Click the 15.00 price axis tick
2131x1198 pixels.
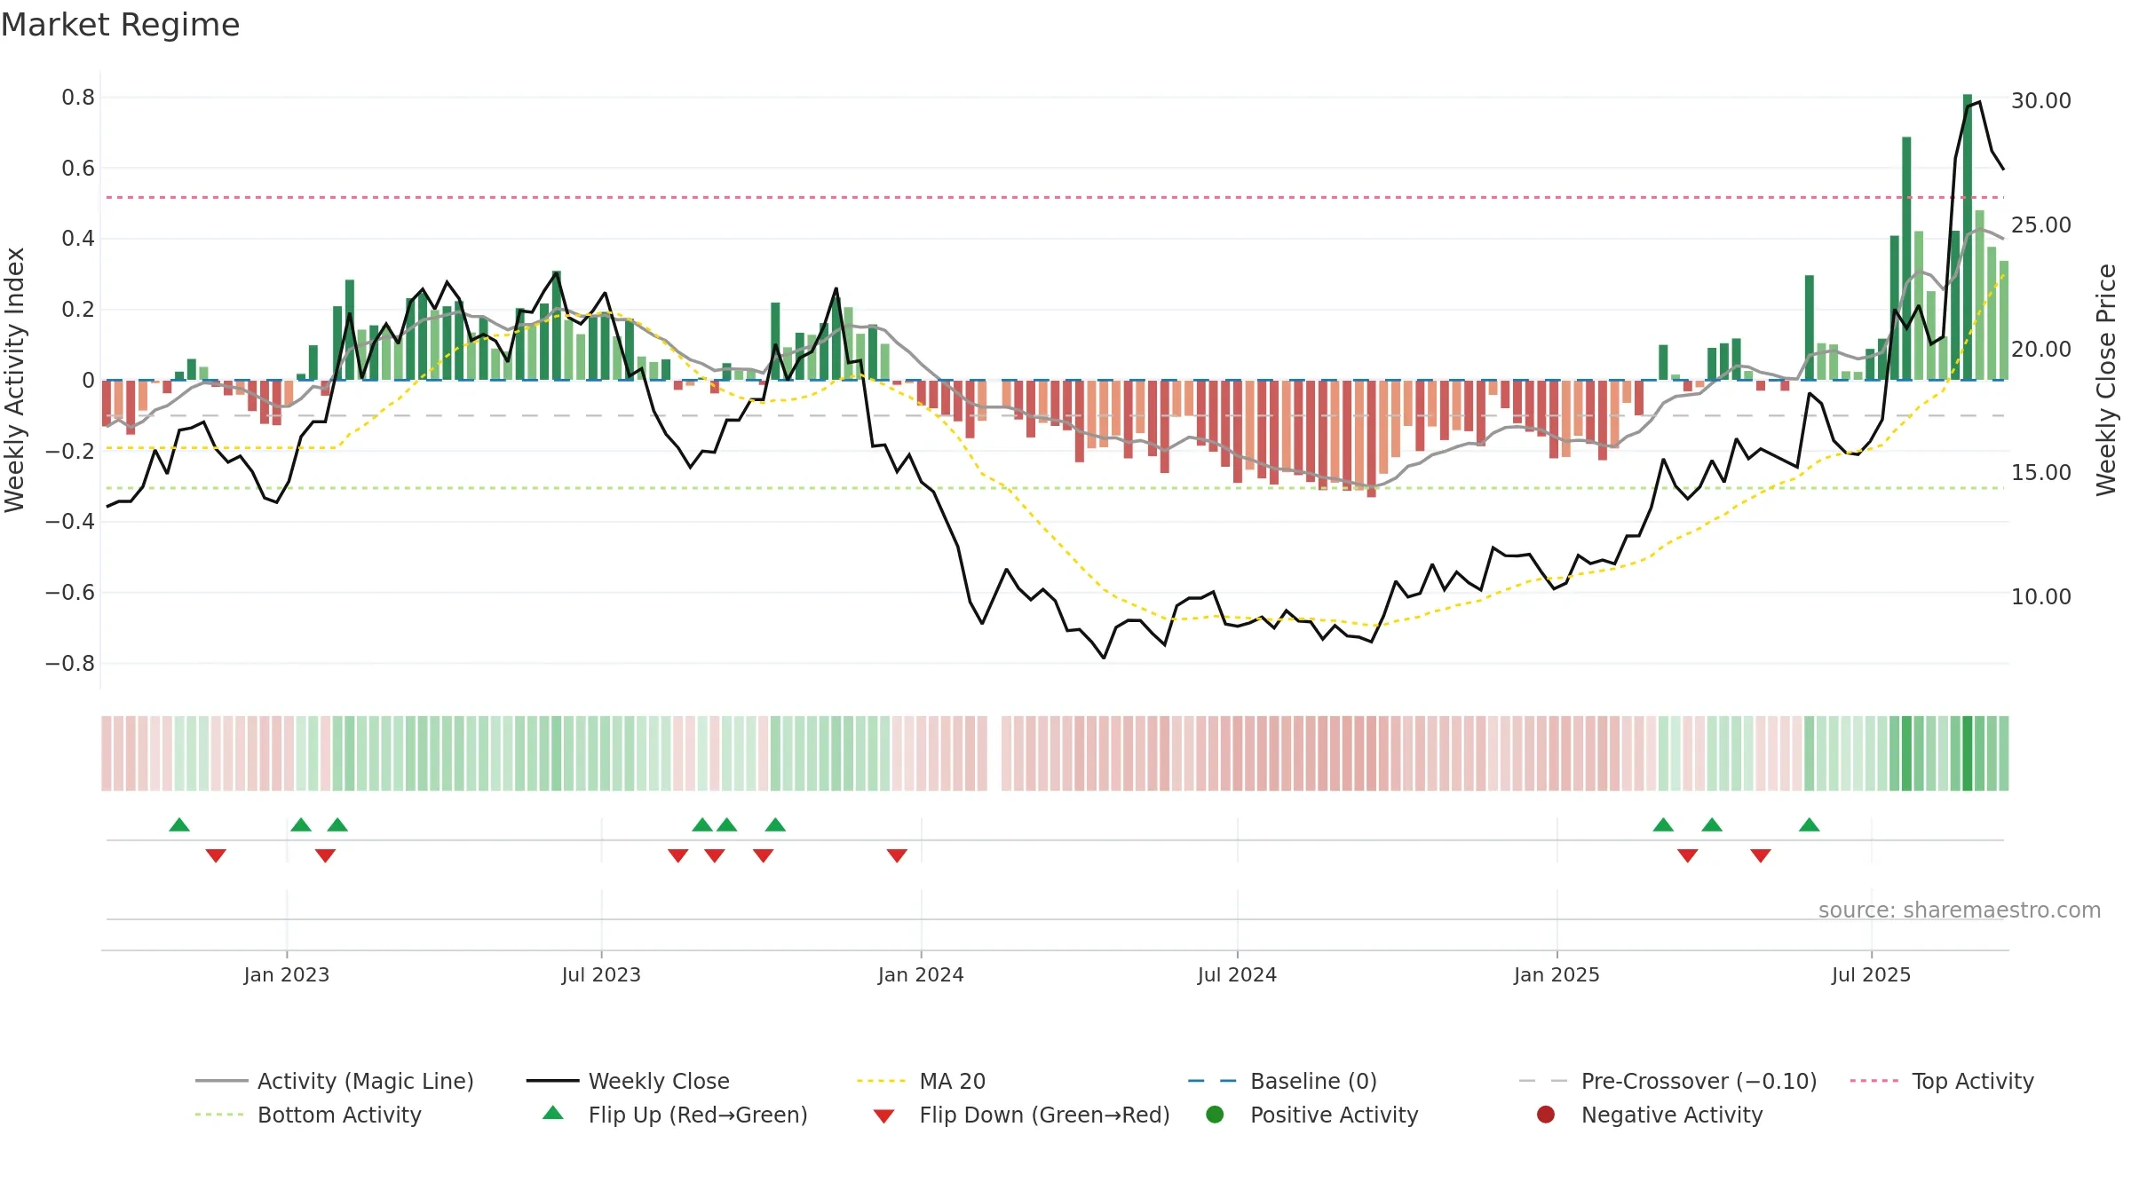click(x=2041, y=473)
